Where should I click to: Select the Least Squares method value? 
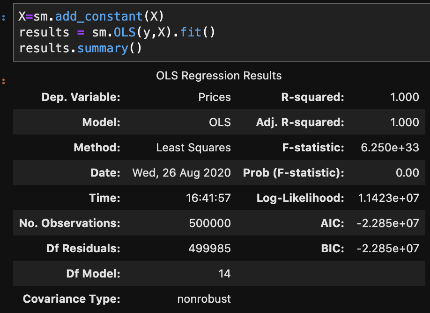[x=193, y=148]
